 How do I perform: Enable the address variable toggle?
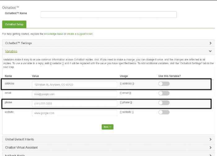click(164, 84)
